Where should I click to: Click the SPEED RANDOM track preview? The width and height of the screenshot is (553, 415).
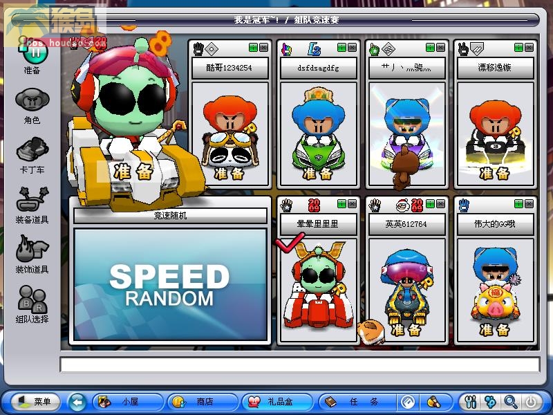point(170,285)
